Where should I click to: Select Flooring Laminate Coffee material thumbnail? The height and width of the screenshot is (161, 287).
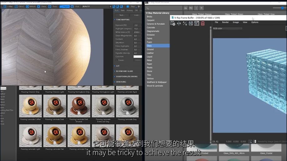coord(30,106)
